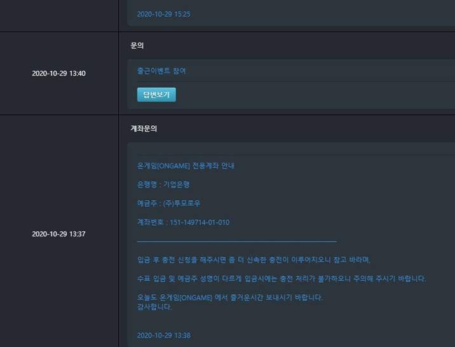455x347 pixels.
Task: Select the word 기업은행 in bank name
Action: [177, 185]
